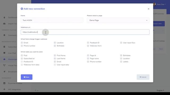This screenshot has width=170, height=95.
Task: Enable the User input flow checkbox
Action: (x=121, y=43)
